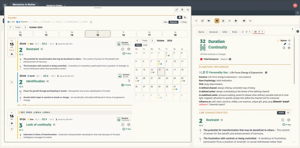Screen dimensions: 300x148
Task: Pin the Transits dialog
Action: [x=182, y=10]
